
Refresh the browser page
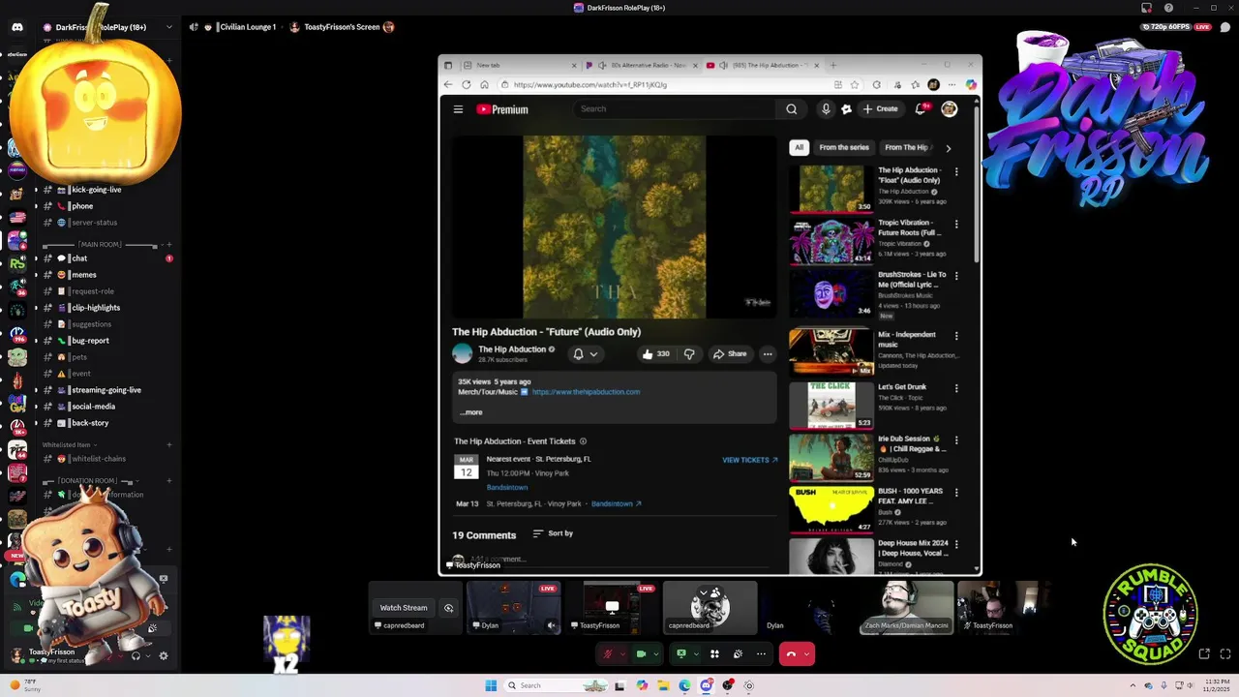point(466,85)
